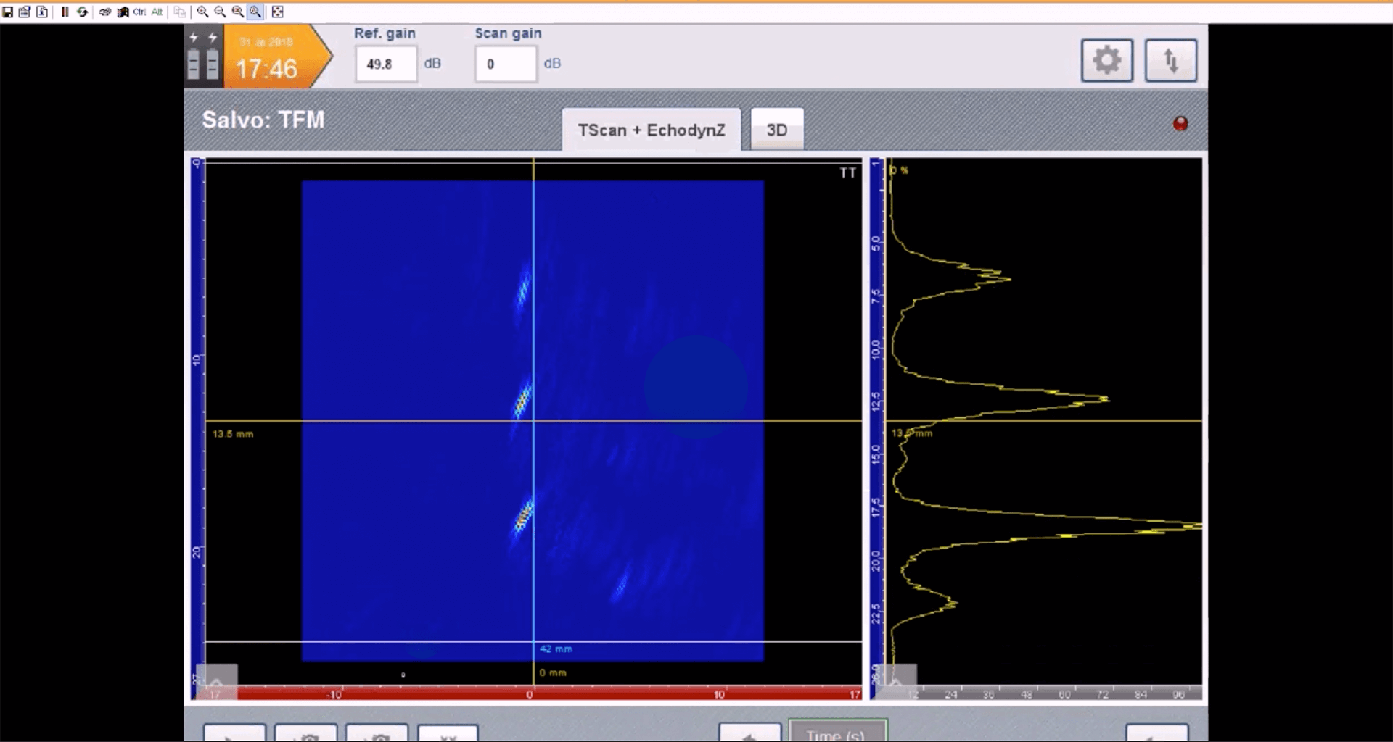Click the settings gear icon

pos(1107,60)
